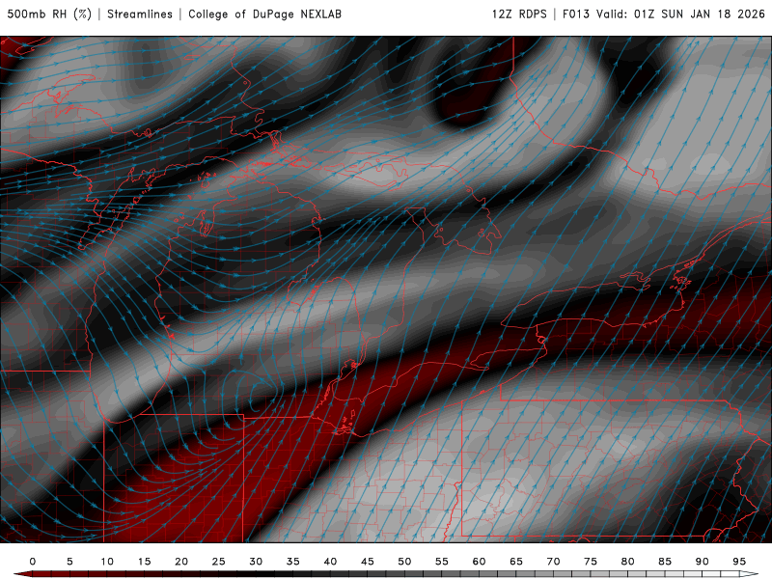The height and width of the screenshot is (579, 772).
Task: Click the '85' colorbar scale label
Action: pos(665,562)
